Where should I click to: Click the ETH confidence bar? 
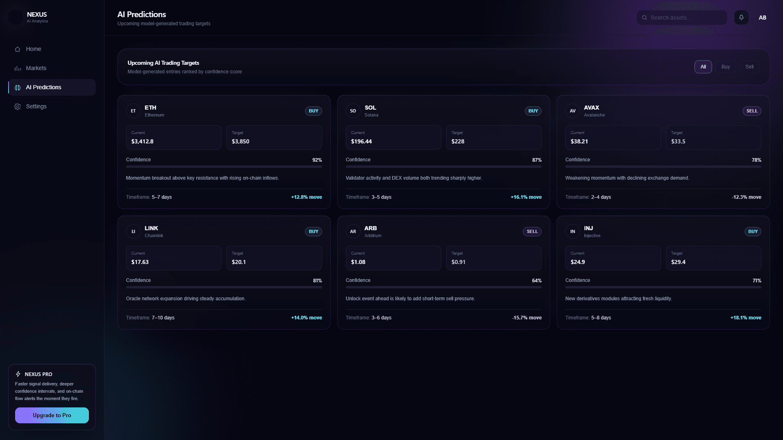tap(224, 167)
